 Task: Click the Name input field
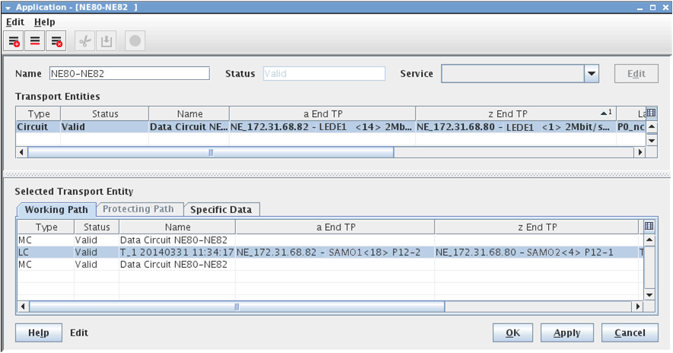pyautogui.click(x=129, y=74)
